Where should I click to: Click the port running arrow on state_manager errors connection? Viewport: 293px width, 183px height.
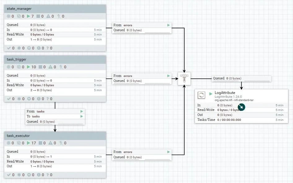click(x=168, y=25)
